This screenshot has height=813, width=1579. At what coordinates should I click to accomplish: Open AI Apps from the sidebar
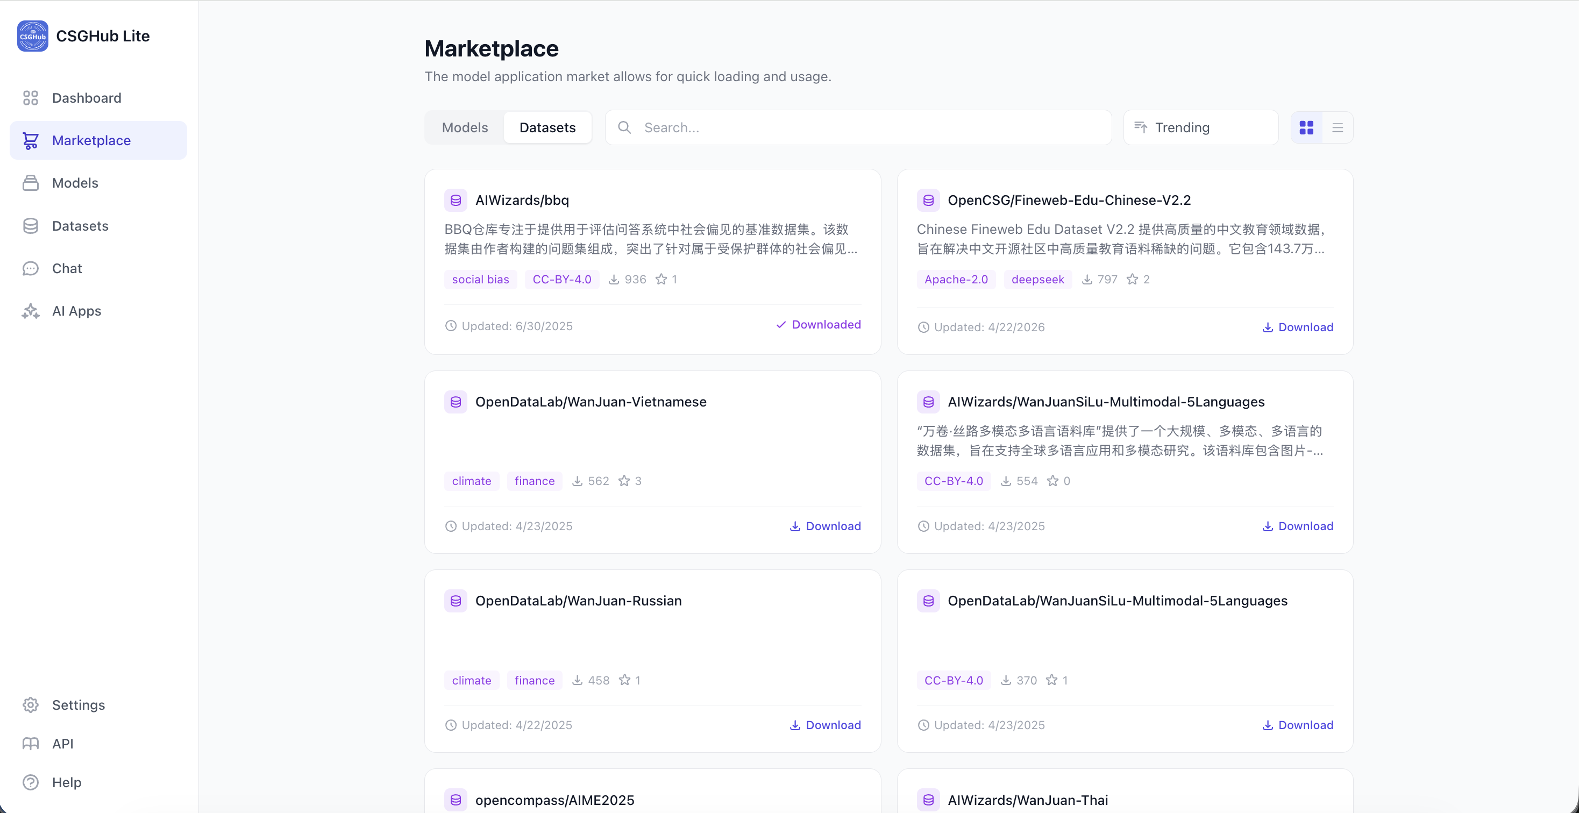pos(98,311)
